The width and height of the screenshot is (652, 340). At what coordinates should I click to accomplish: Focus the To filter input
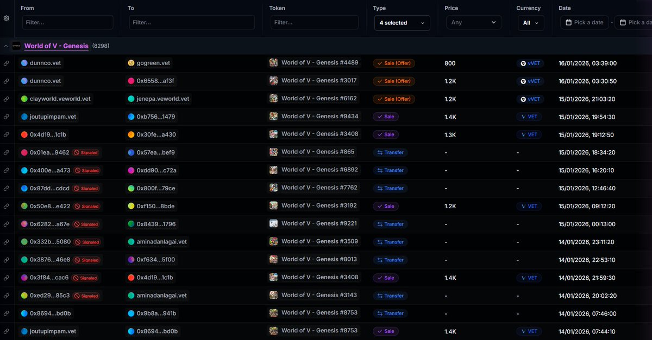click(x=192, y=22)
